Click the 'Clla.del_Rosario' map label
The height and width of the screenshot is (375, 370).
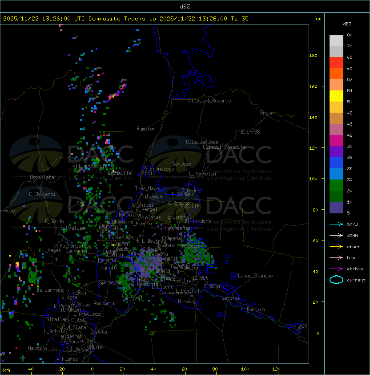(209, 101)
